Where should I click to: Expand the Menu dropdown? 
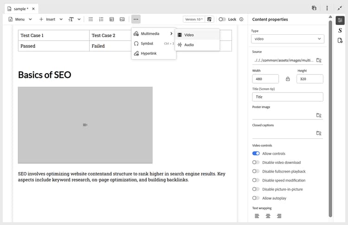(20, 19)
